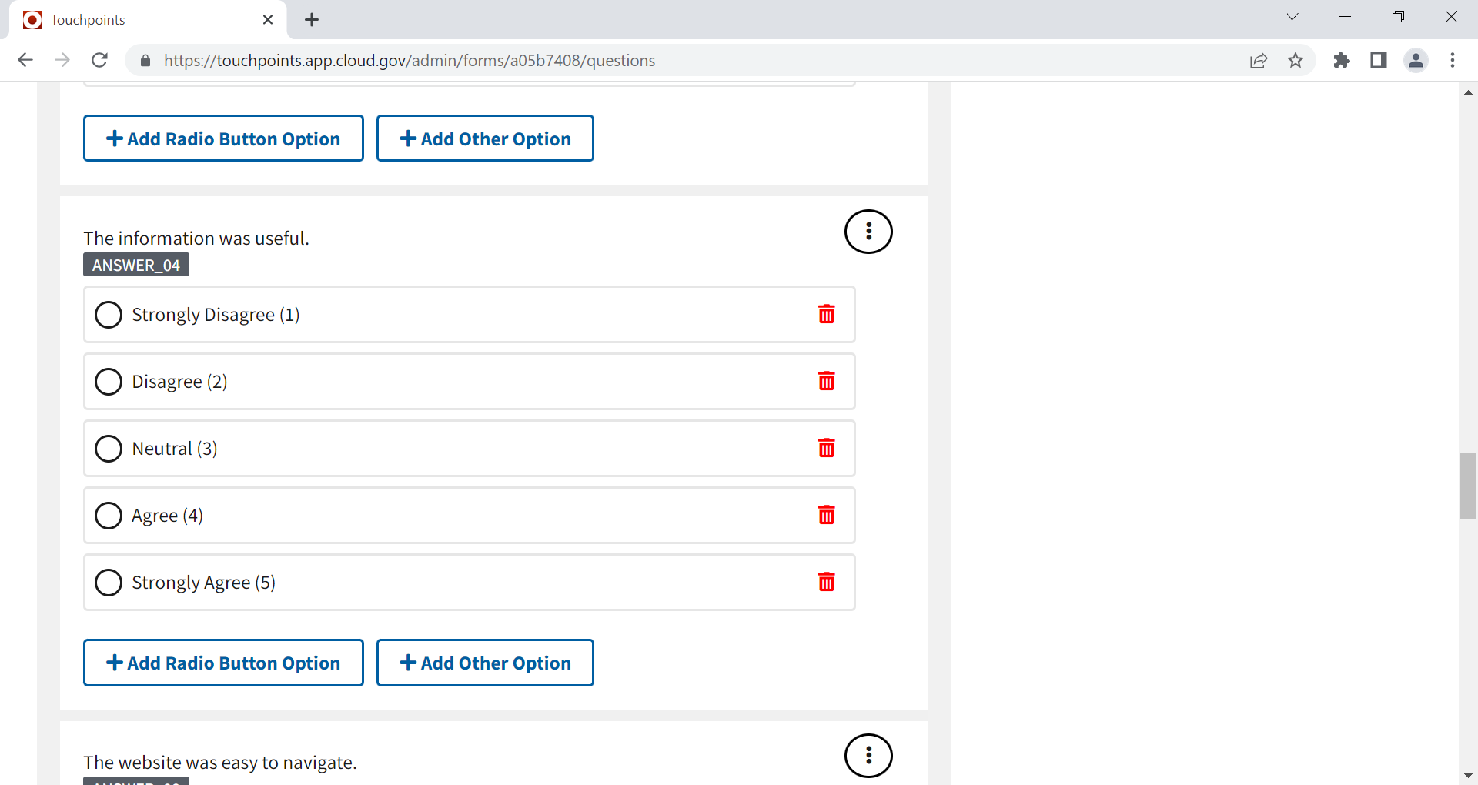Delete the Strongly Agree (5) option
Image resolution: width=1478 pixels, height=785 pixels.
(826, 582)
